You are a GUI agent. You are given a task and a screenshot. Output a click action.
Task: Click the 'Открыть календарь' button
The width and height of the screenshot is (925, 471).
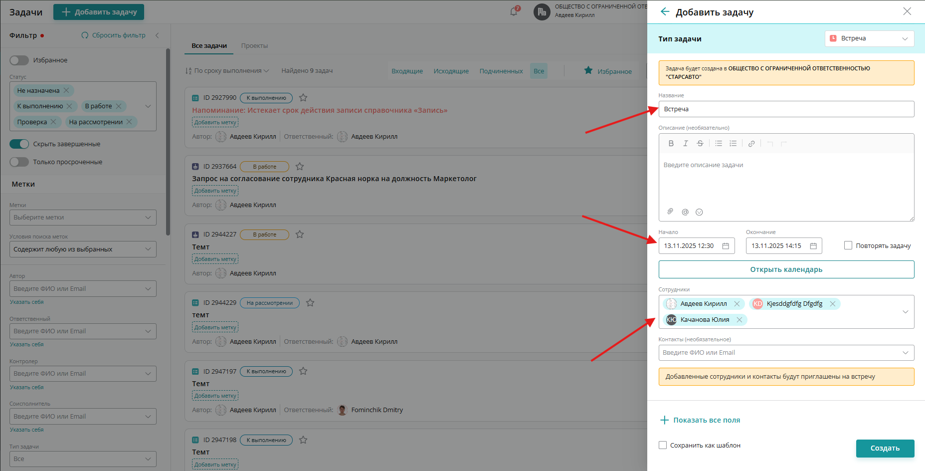coord(786,269)
